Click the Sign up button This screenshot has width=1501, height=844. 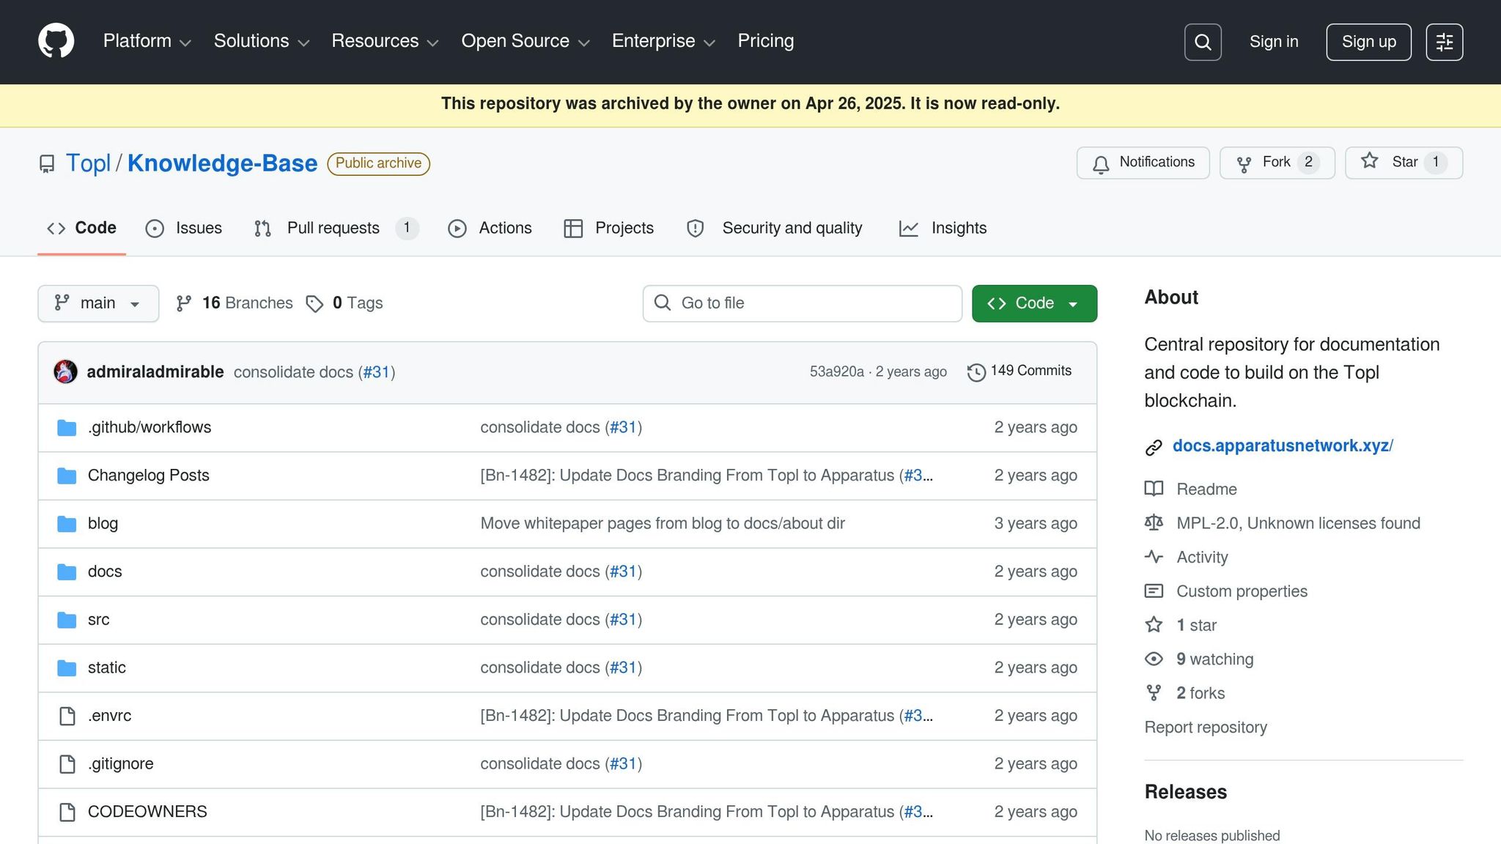coord(1368,42)
